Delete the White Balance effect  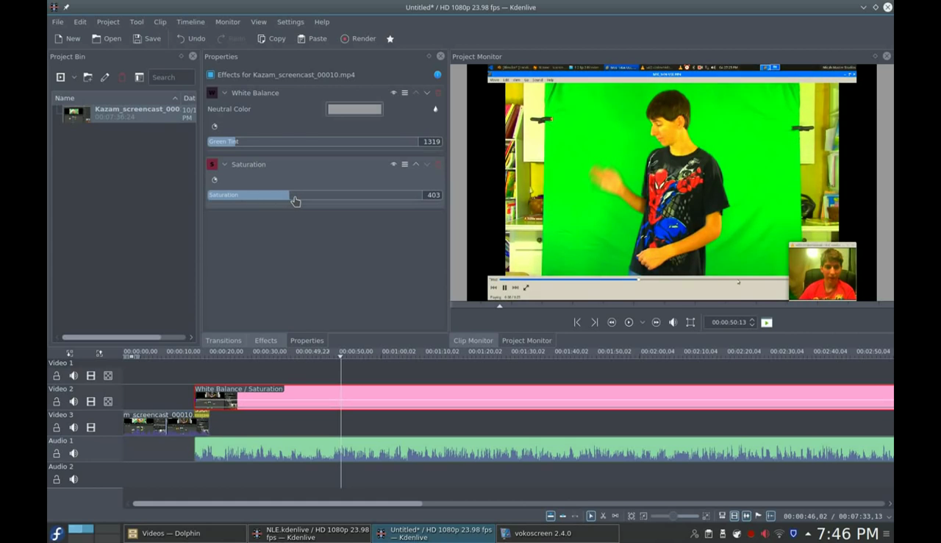coord(437,93)
